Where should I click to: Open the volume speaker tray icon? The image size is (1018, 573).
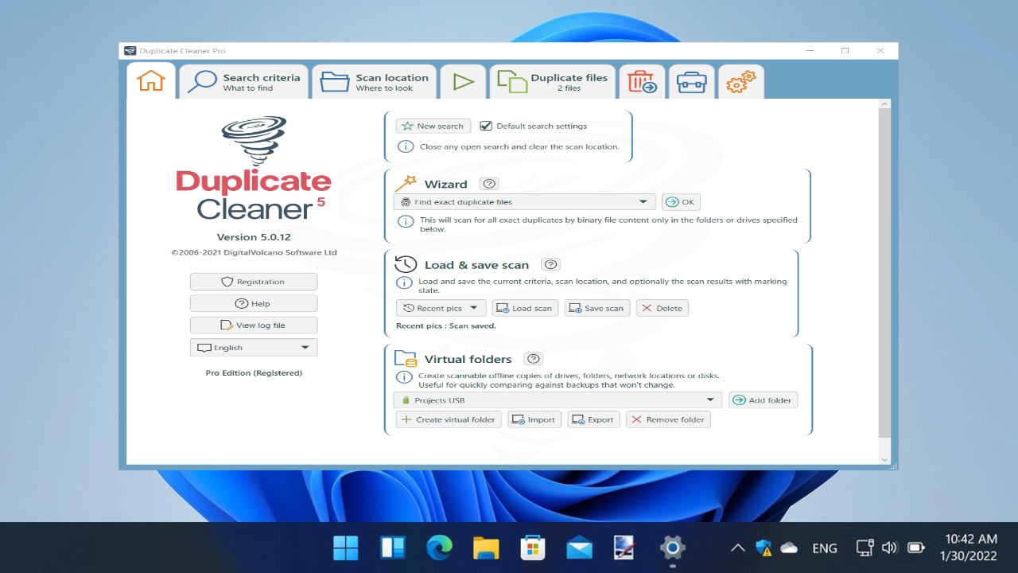click(890, 548)
